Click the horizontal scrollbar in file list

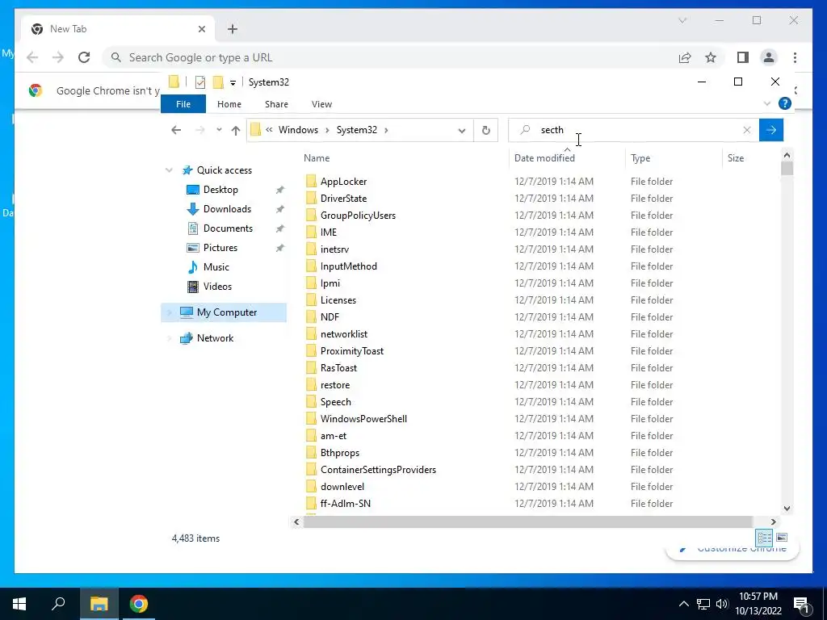(x=527, y=522)
